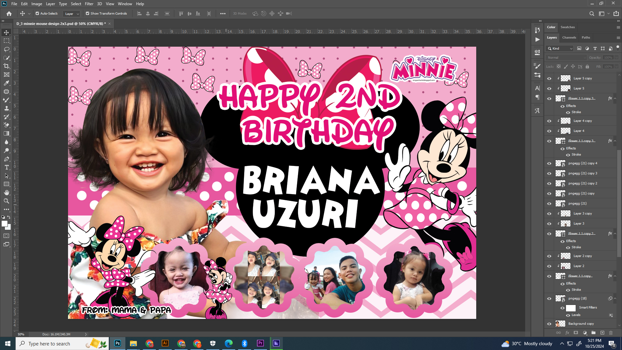Select the Pen tool
This screenshot has width=622, height=350.
click(6, 159)
